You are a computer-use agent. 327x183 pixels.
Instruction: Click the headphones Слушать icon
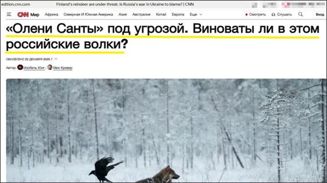tap(273, 14)
